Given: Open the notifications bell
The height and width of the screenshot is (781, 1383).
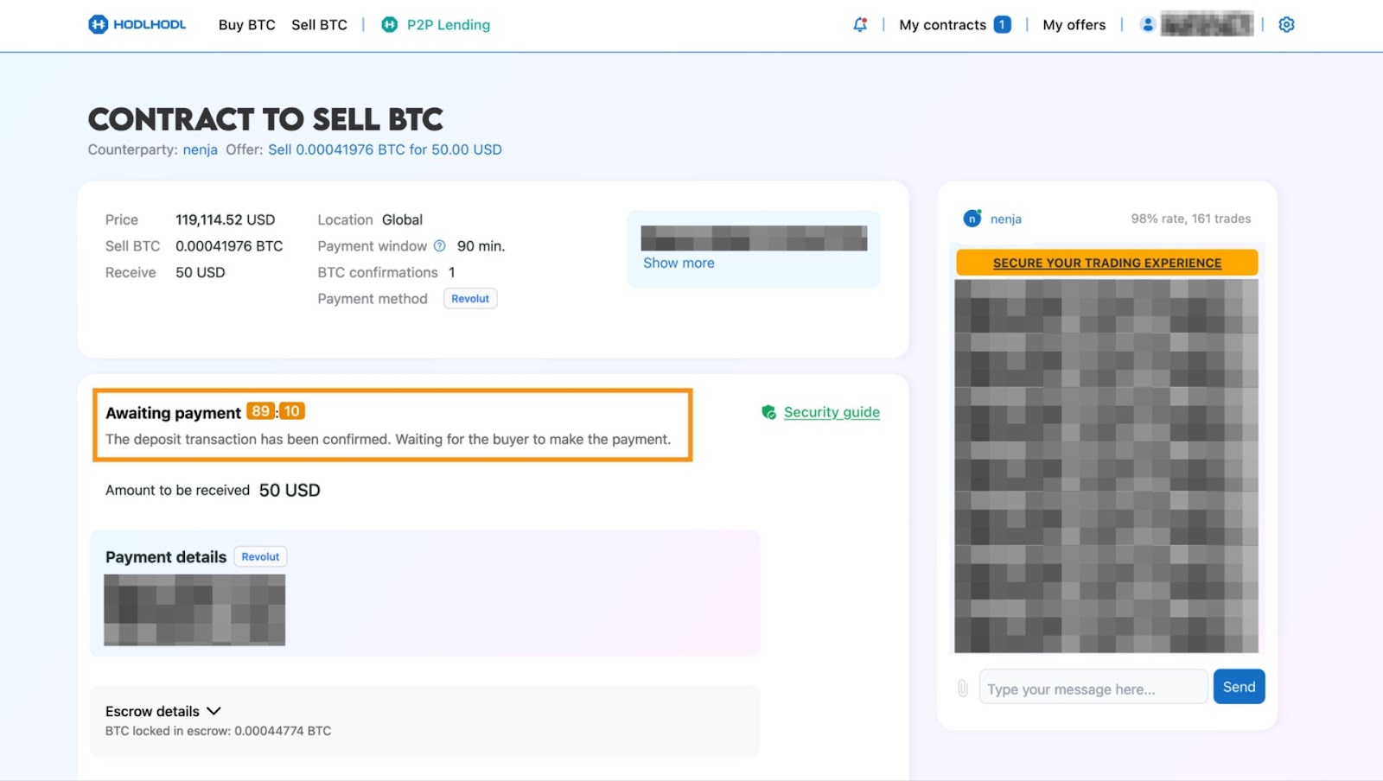Looking at the screenshot, I should (x=860, y=24).
